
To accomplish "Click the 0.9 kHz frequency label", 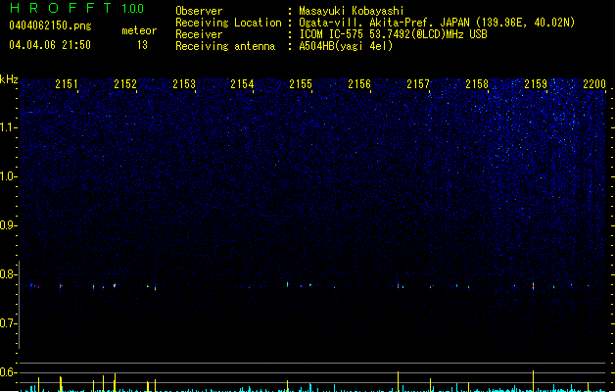I will click(8, 225).
